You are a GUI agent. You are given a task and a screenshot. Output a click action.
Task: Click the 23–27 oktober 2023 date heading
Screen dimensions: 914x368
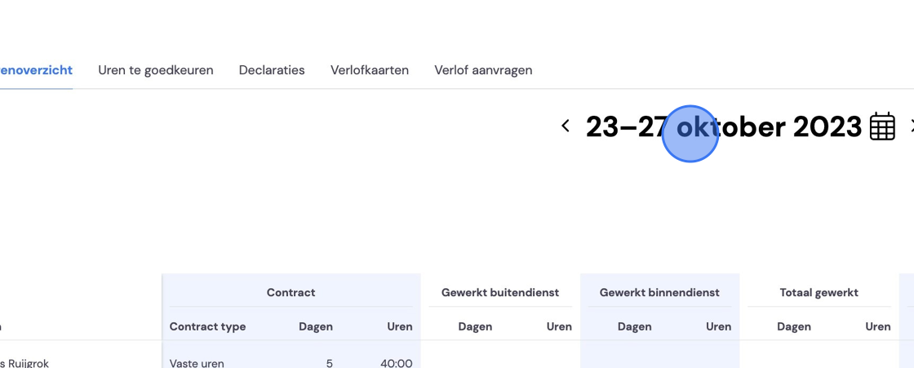coord(723,126)
